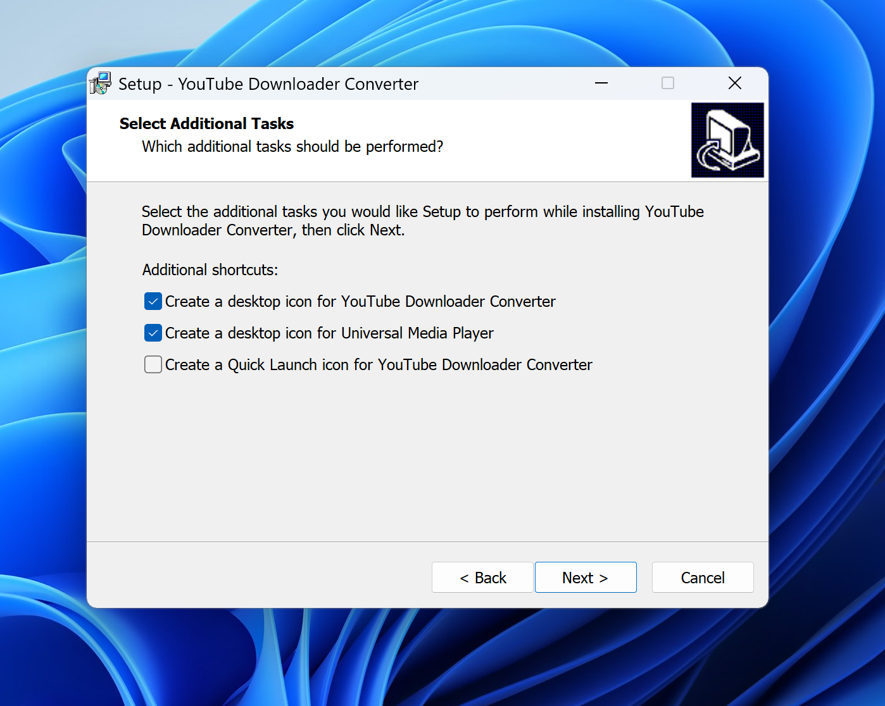Viewport: 885px width, 706px height.
Task: Minimize the Setup window
Action: pyautogui.click(x=601, y=83)
